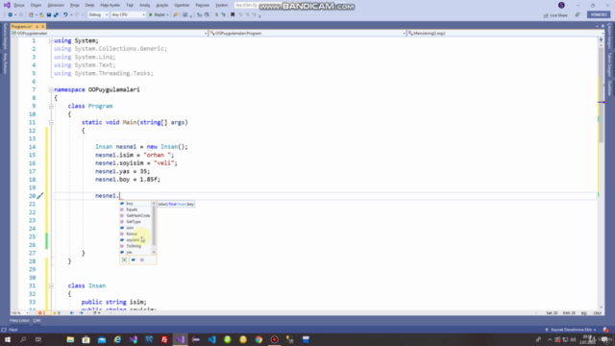The height and width of the screenshot is (346, 615).
Task: Open the Derle menu
Action: pos(89,5)
